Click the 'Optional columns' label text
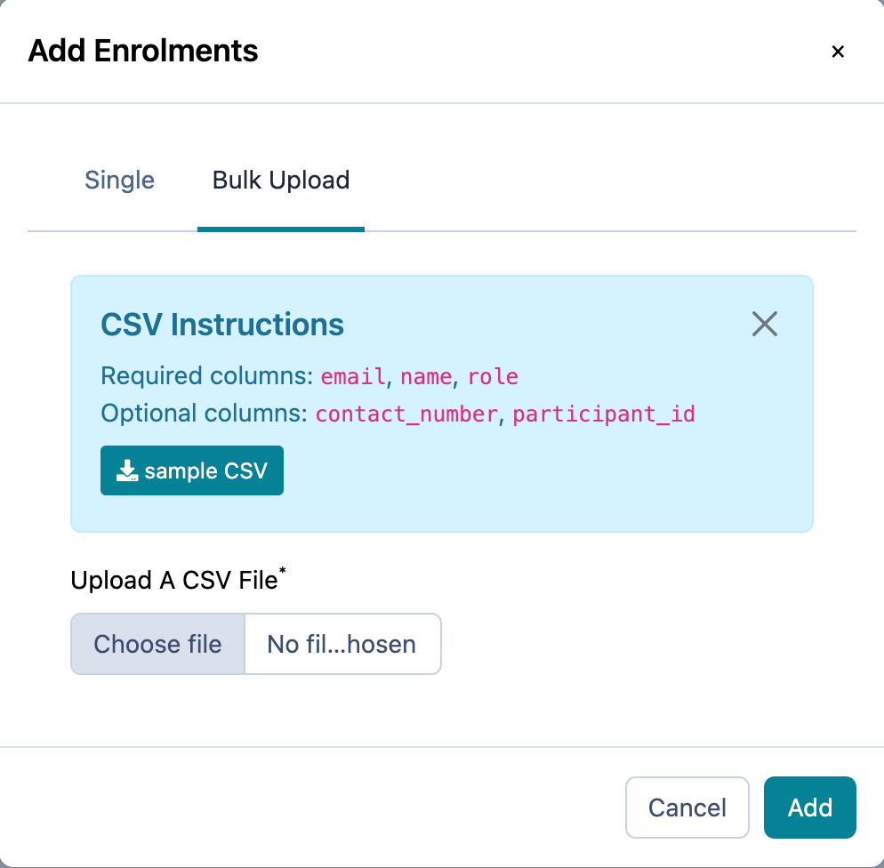Screen dimensions: 884x868 pyautogui.click(x=205, y=414)
